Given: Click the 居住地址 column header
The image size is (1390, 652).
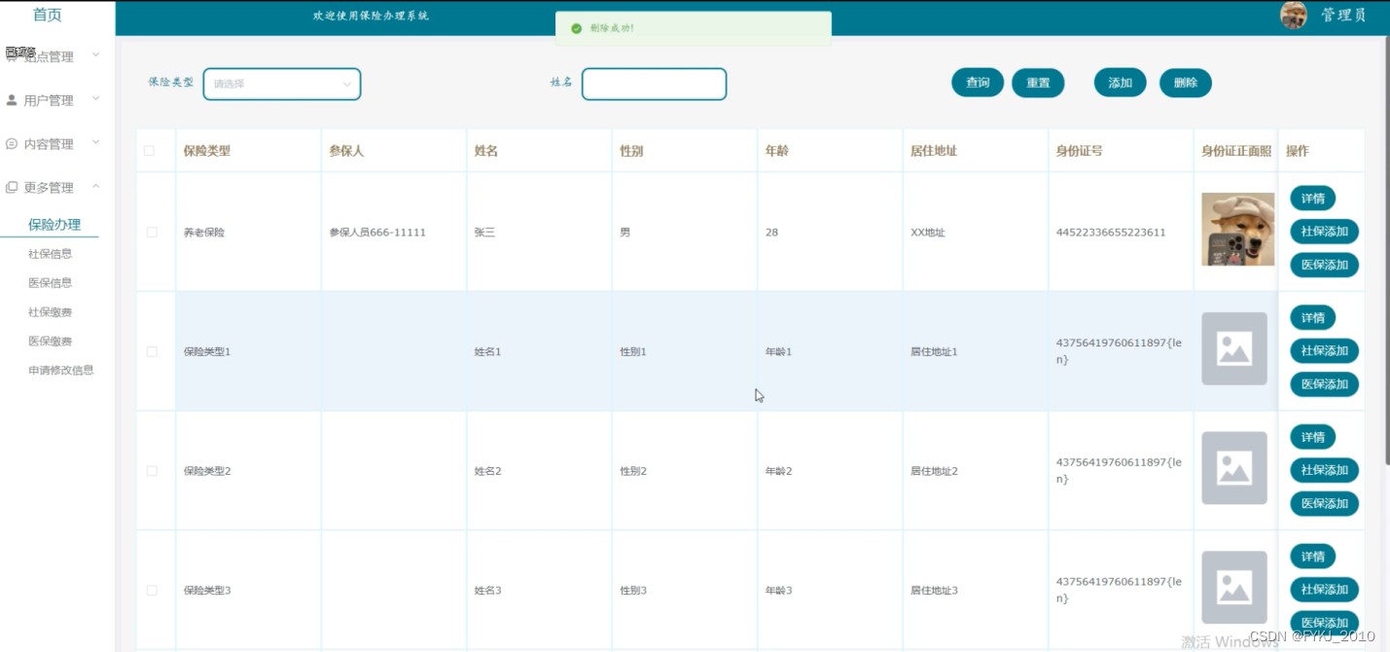Looking at the screenshot, I should (x=934, y=151).
